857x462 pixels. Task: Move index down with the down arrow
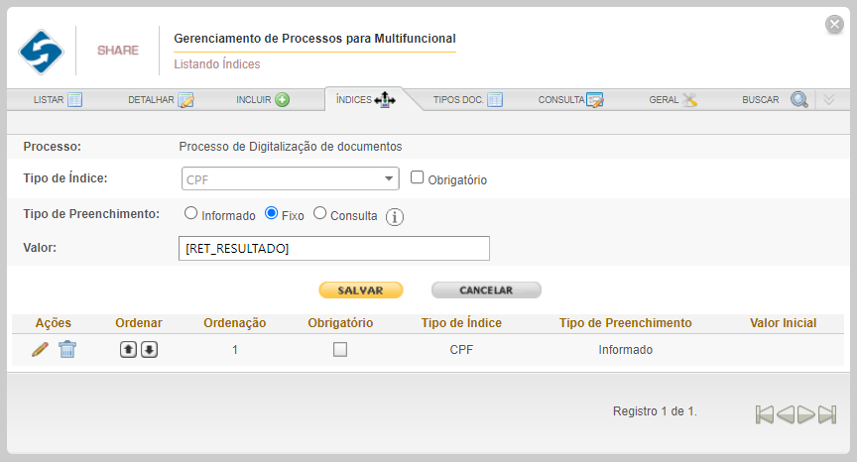click(149, 349)
